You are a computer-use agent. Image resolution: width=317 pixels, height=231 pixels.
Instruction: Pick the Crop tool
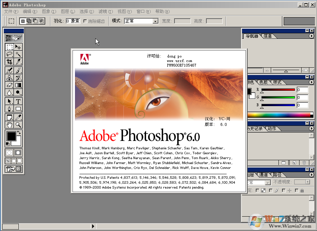(x=9, y=62)
